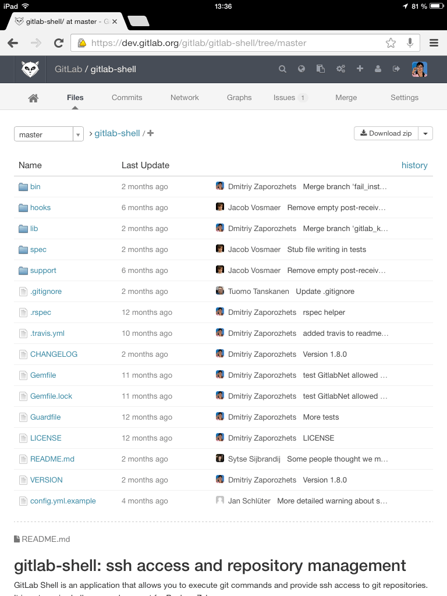The width and height of the screenshot is (447, 596).
Task: Click 'Version 1.8.0' message in CHANGELOG row
Action: pos(325,354)
